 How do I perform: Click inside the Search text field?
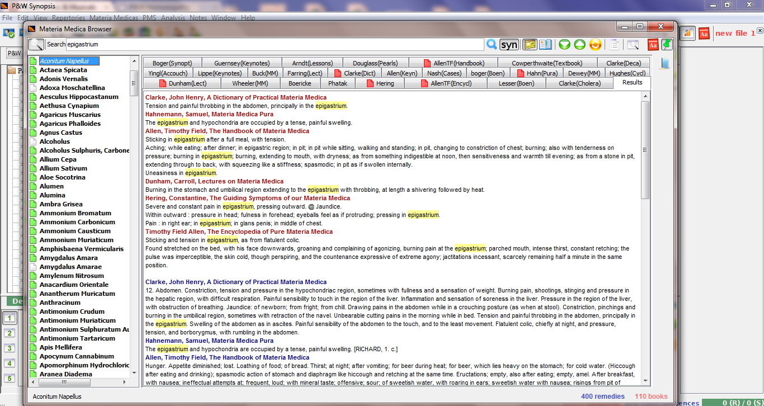pyautogui.click(x=274, y=45)
